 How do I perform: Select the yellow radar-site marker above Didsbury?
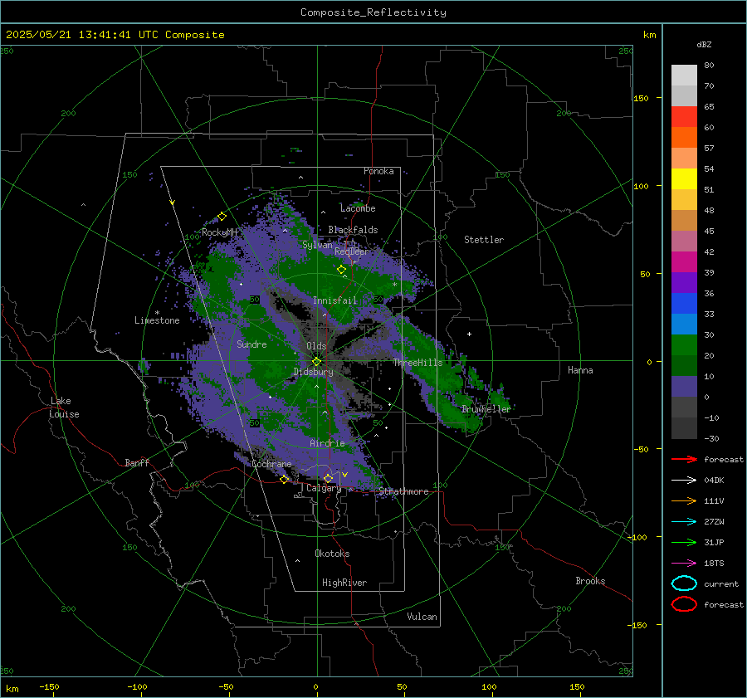316,361
